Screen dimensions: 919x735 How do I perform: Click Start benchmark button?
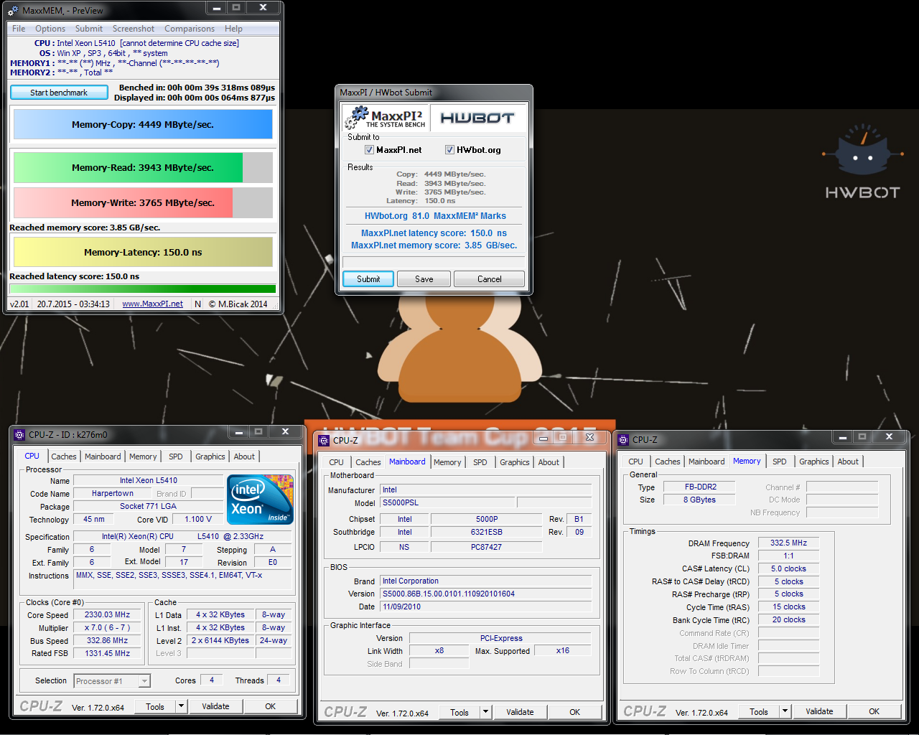[x=59, y=93]
